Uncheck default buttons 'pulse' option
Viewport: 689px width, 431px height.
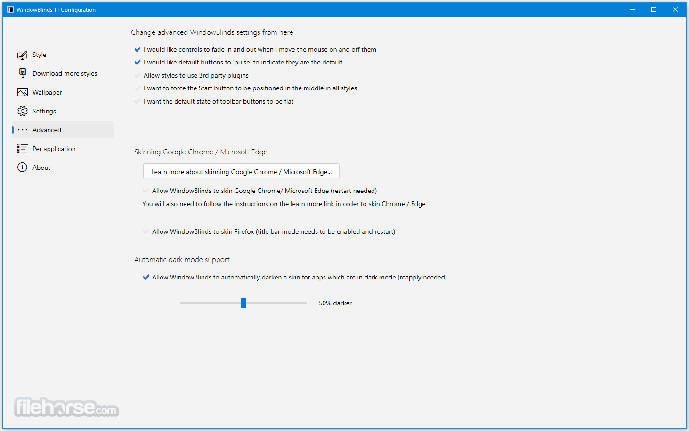(138, 62)
